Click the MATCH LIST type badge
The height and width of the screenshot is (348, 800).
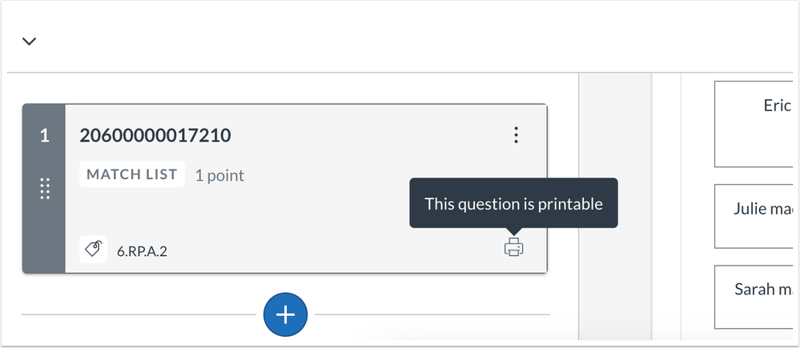(132, 174)
